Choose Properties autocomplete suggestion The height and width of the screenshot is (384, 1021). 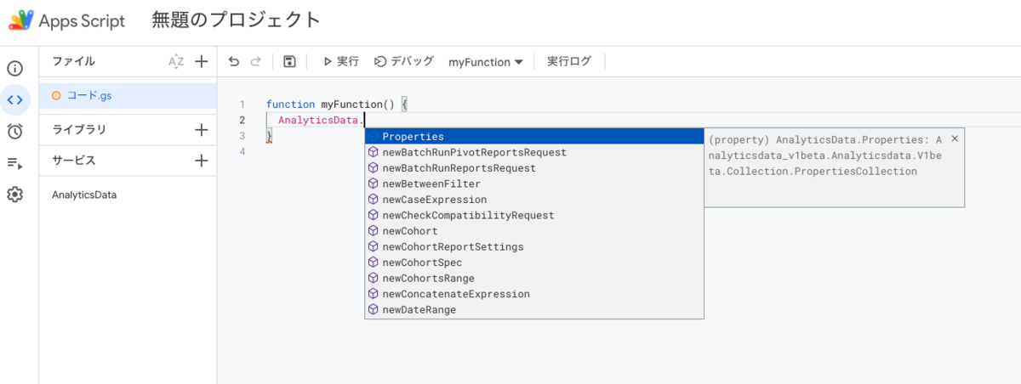click(534, 137)
